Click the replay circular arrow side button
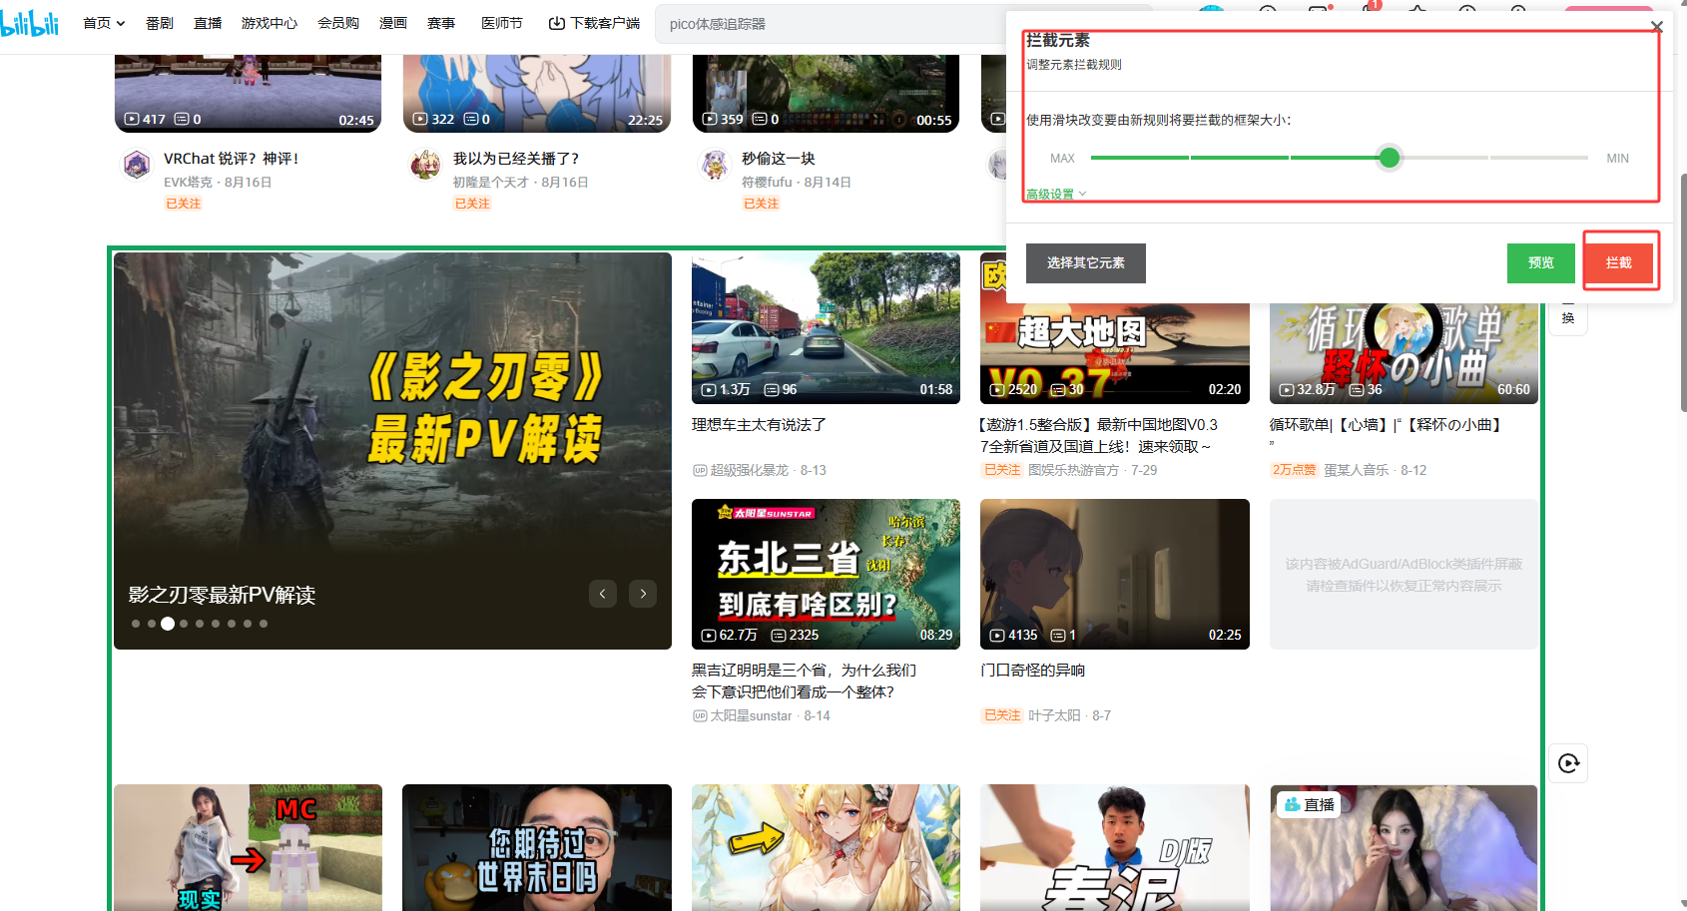1687x911 pixels. (1568, 763)
